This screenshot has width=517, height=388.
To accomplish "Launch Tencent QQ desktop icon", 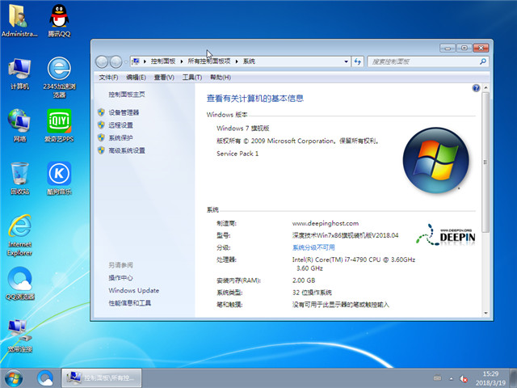I will tap(59, 19).
